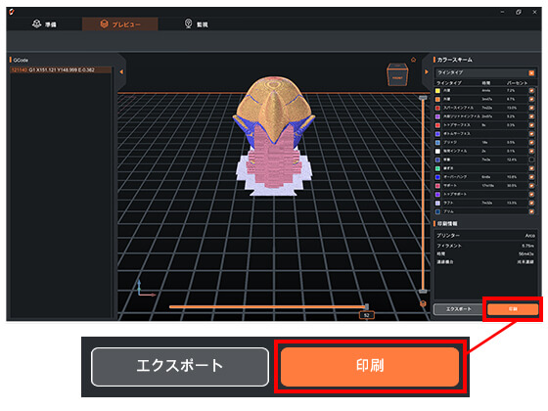The image size is (548, 411).
Task: Click the 監視 tab location pin icon
Action: 188,23
